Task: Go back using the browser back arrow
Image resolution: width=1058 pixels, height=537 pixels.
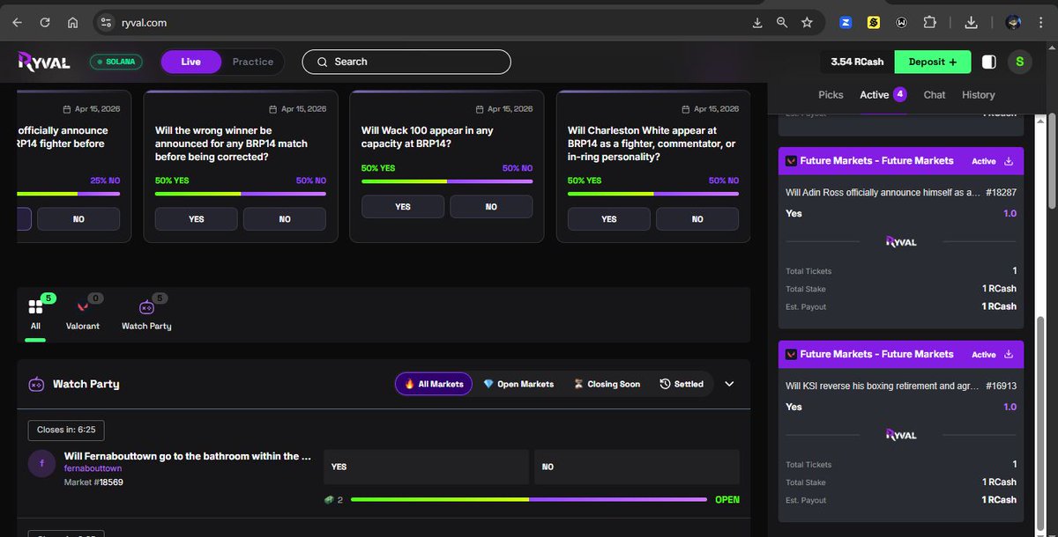Action: click(x=18, y=23)
